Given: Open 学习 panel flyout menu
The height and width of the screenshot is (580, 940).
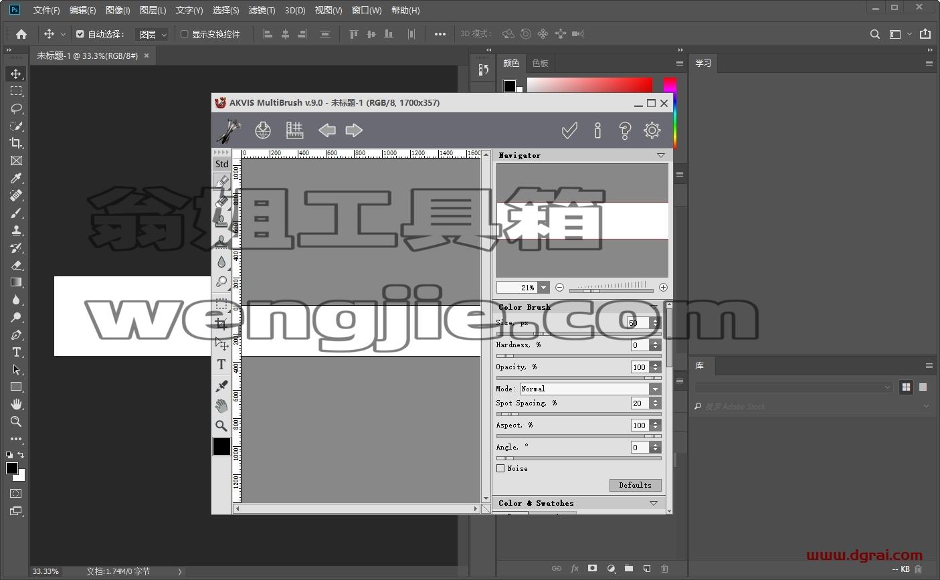Looking at the screenshot, I should pyautogui.click(x=929, y=64).
